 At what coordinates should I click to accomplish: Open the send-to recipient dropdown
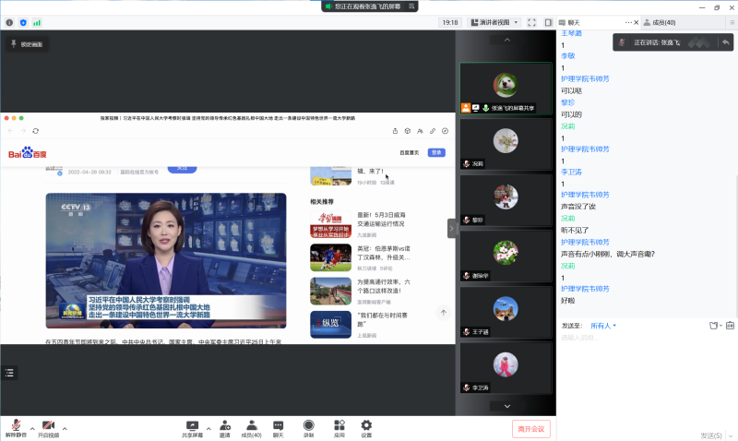(x=603, y=326)
